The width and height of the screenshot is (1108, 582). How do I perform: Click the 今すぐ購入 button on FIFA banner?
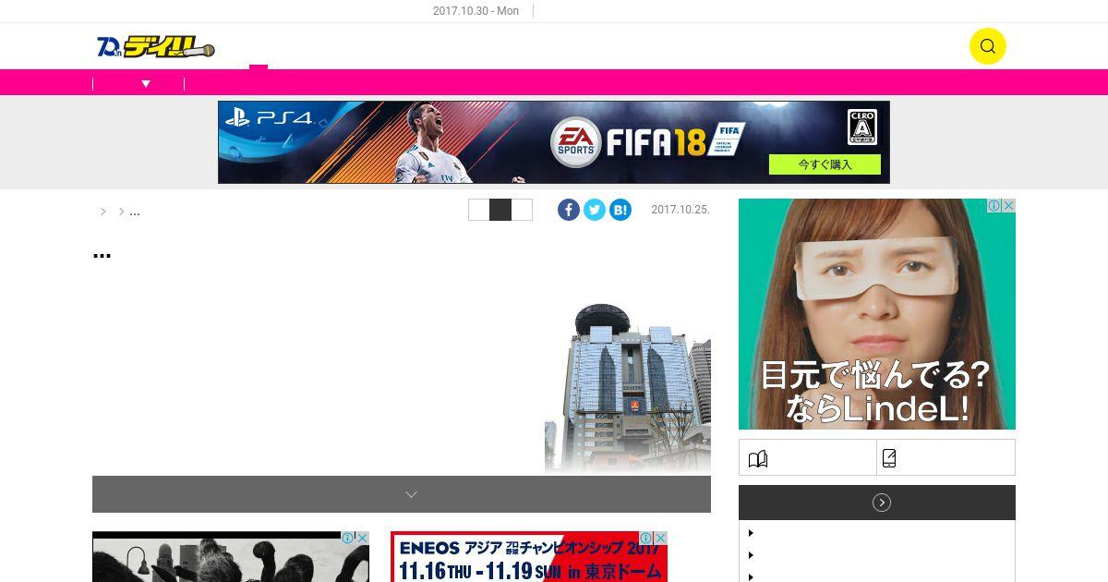pos(825,164)
